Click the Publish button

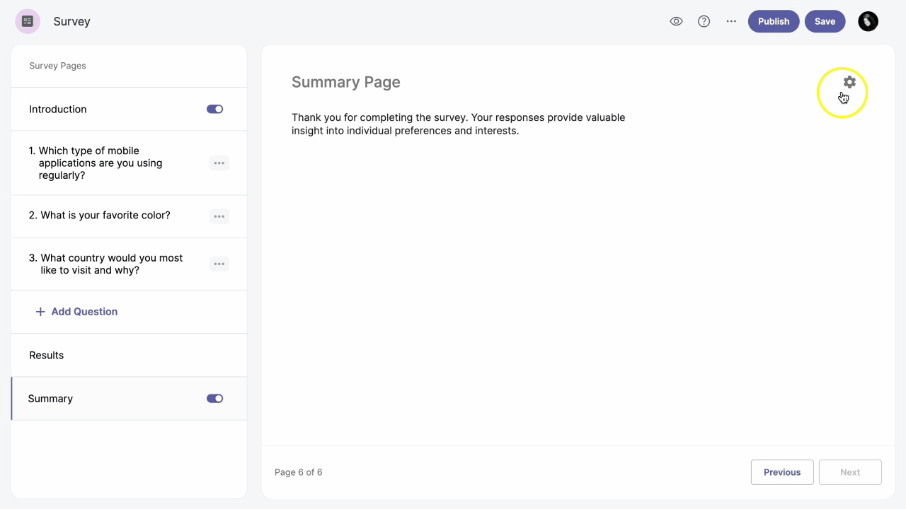773,21
